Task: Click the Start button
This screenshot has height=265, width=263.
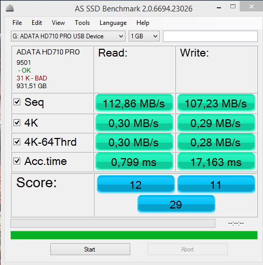Action: 90,249
